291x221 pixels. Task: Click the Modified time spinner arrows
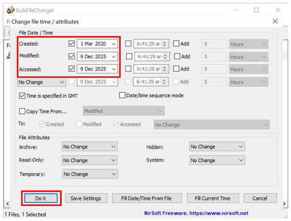[x=165, y=56]
